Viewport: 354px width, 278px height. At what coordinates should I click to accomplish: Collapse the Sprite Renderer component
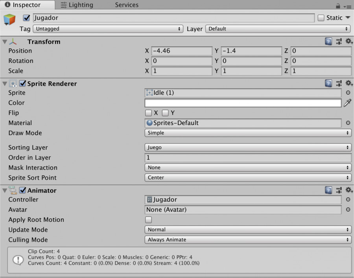5,84
